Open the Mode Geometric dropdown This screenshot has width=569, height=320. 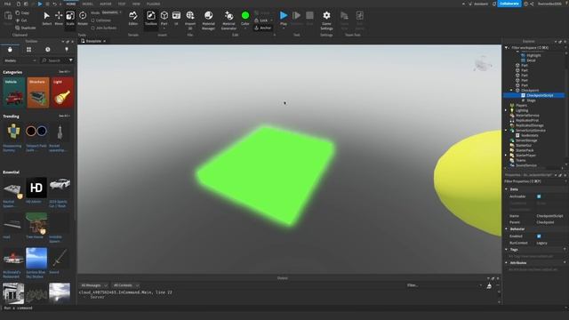tap(111, 12)
